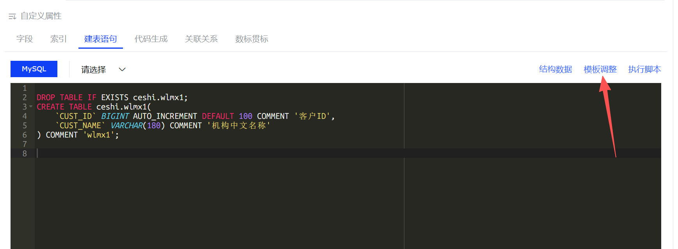Click the VARCHAR keyword on line 5
The image size is (678, 249).
click(x=126, y=125)
